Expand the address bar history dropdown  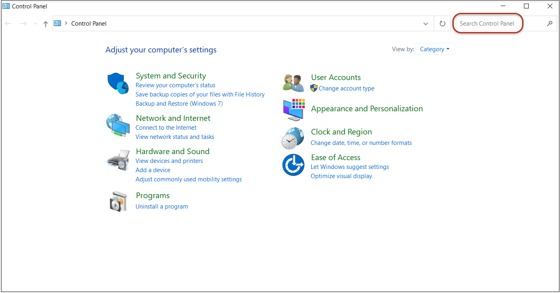tap(426, 23)
